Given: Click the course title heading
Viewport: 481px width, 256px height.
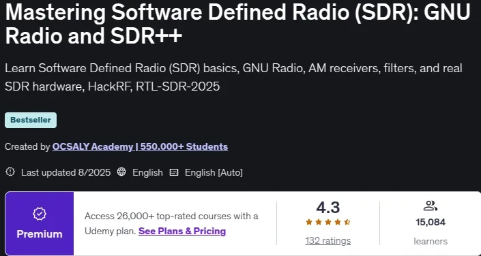Looking at the screenshot, I should [x=237, y=24].
